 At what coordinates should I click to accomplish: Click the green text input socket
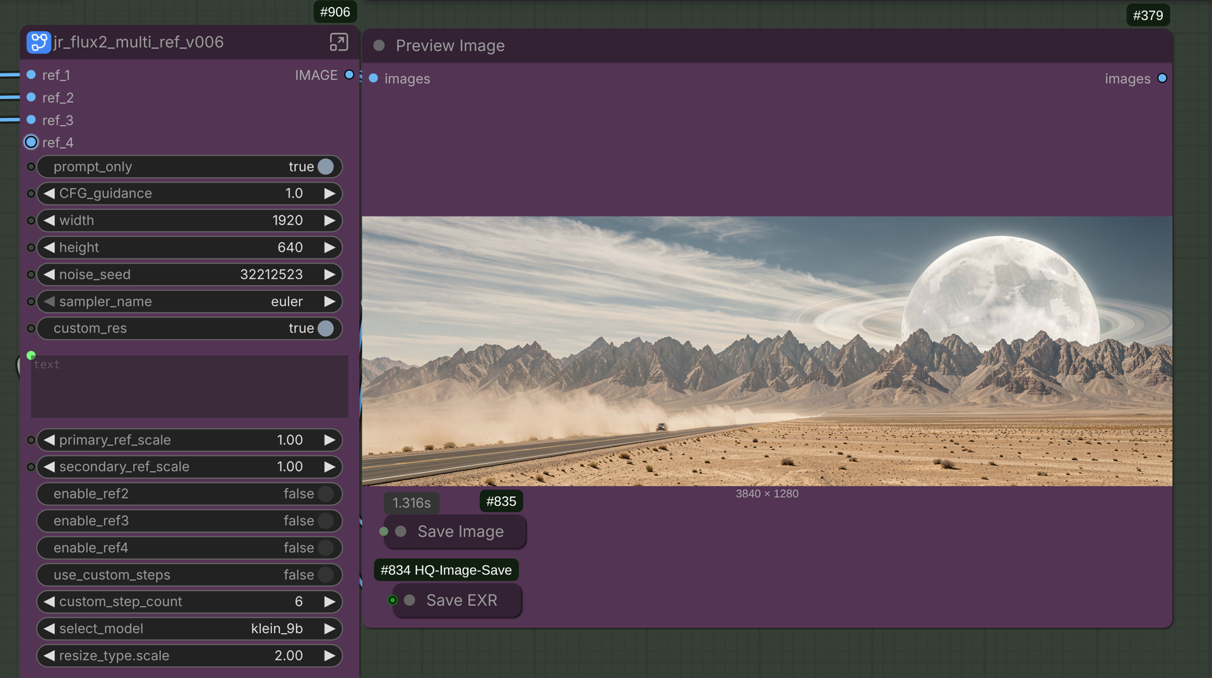pos(31,355)
